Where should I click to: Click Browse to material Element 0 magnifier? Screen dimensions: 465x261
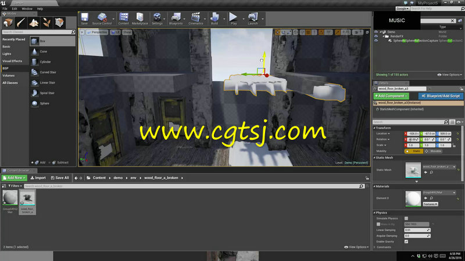pyautogui.click(x=431, y=198)
